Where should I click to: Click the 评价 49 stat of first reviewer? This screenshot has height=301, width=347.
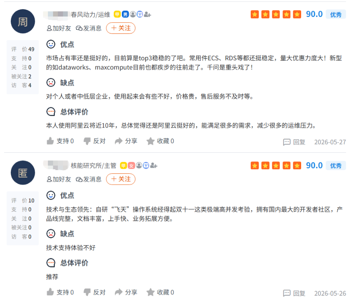tap(23, 49)
